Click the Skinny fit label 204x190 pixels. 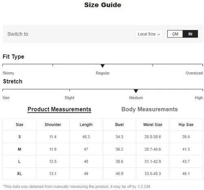tap(9, 73)
